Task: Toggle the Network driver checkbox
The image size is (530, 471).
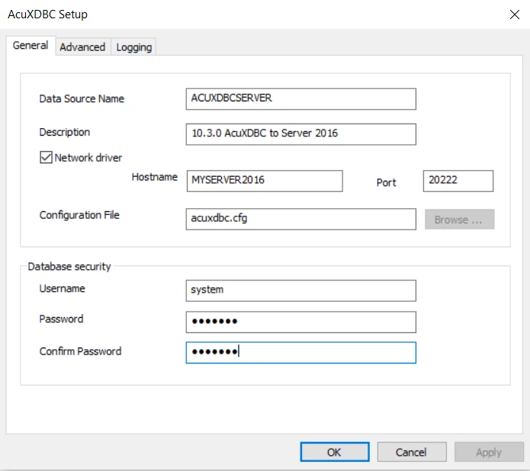Action: pos(46,158)
